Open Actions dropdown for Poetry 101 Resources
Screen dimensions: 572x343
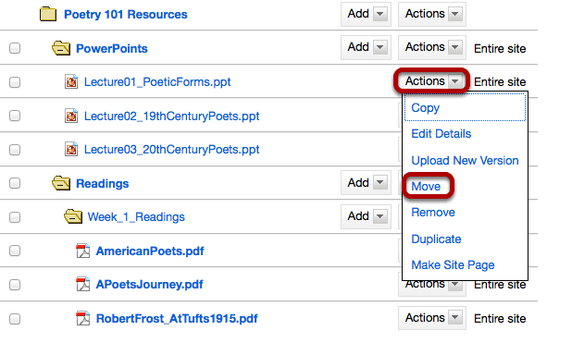[x=432, y=14]
